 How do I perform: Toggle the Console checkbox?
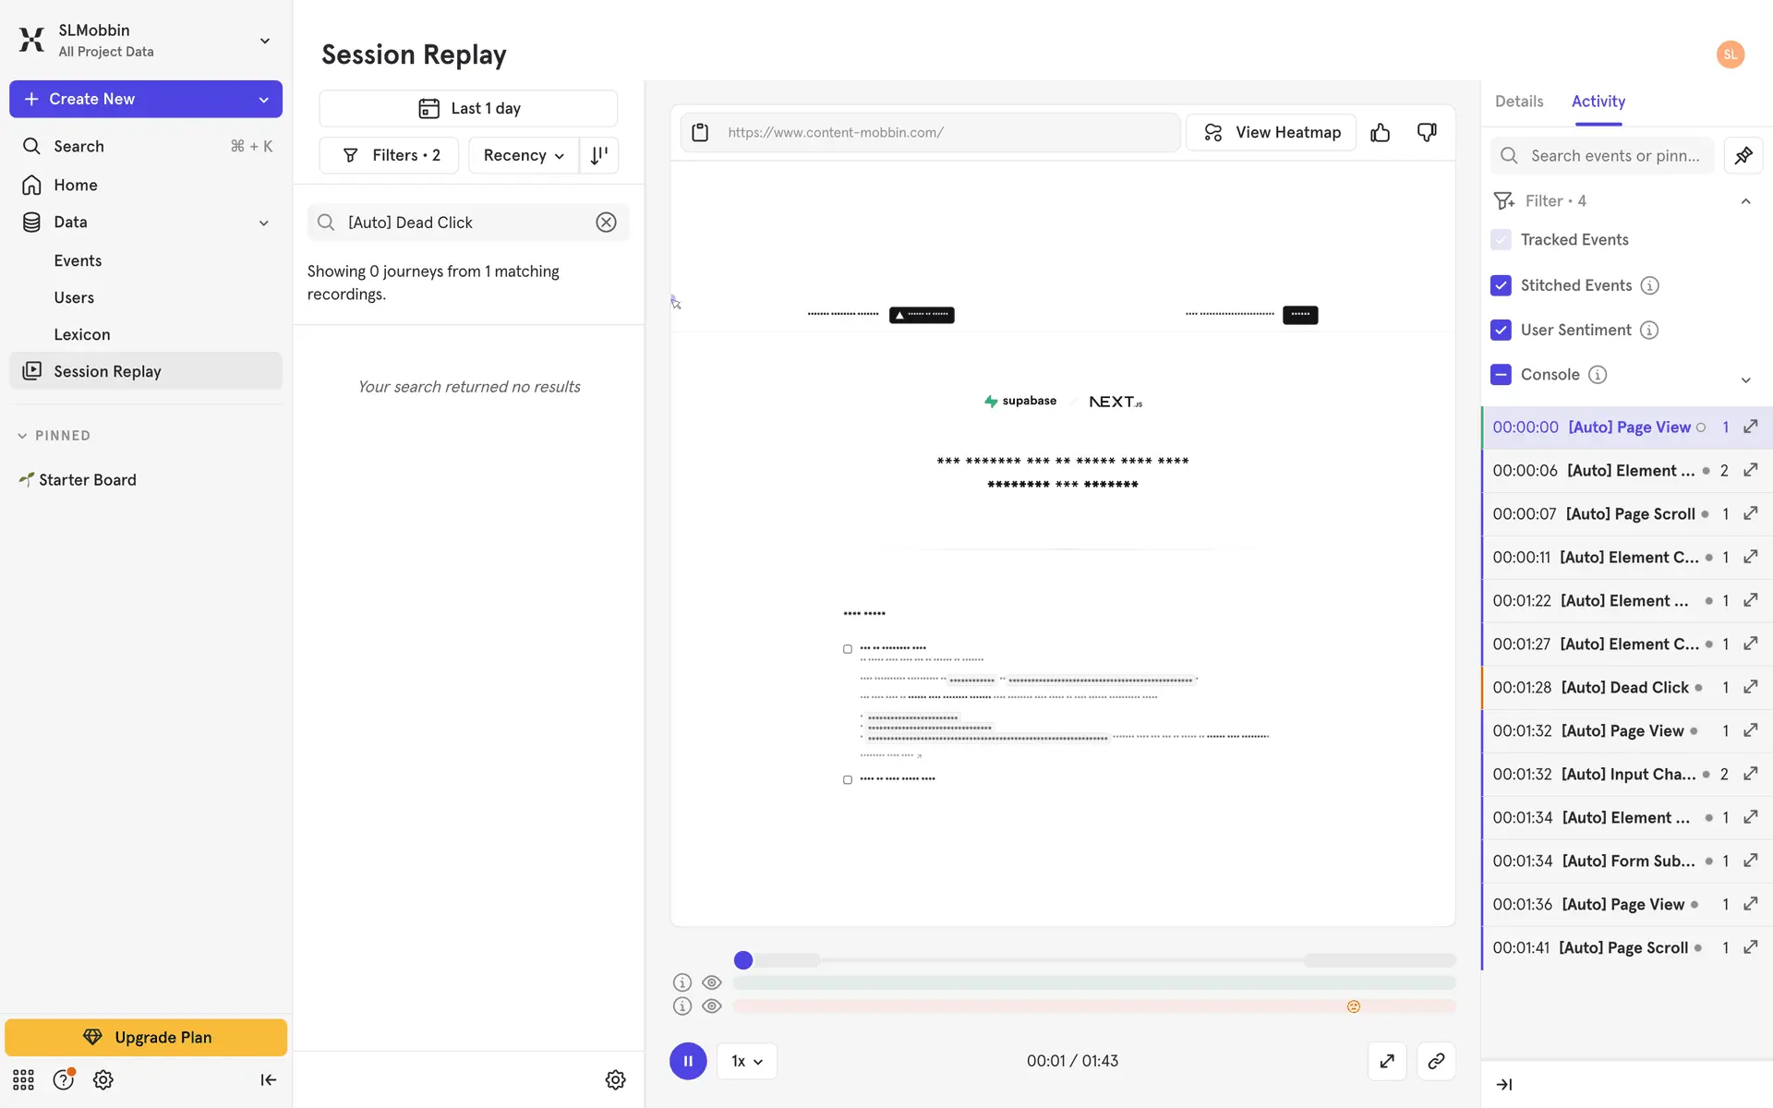click(1501, 374)
